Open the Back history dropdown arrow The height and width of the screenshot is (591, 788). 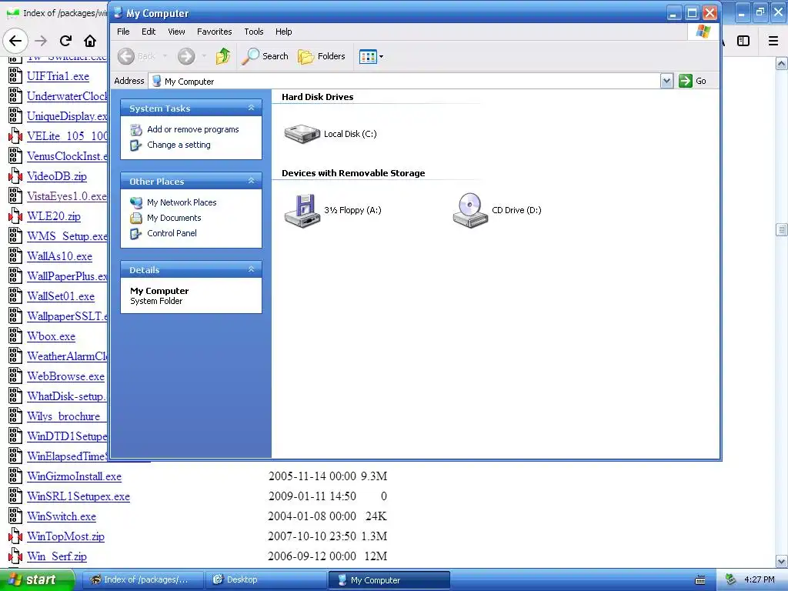click(x=165, y=56)
